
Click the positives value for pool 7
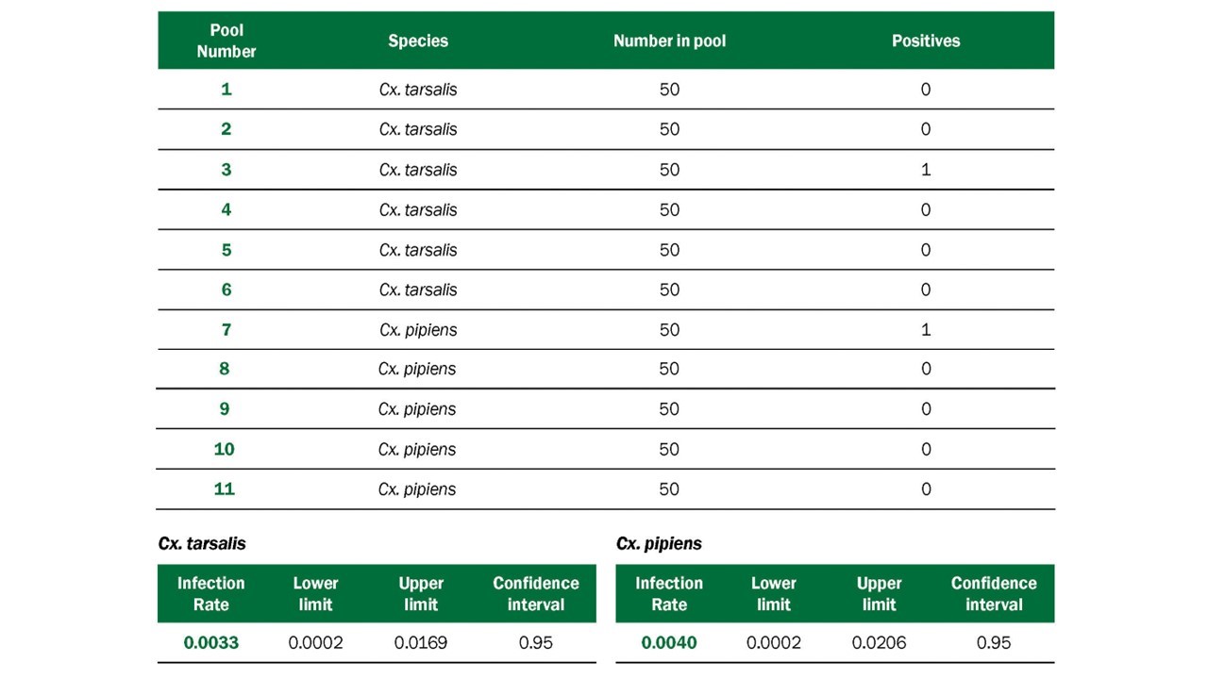(926, 329)
